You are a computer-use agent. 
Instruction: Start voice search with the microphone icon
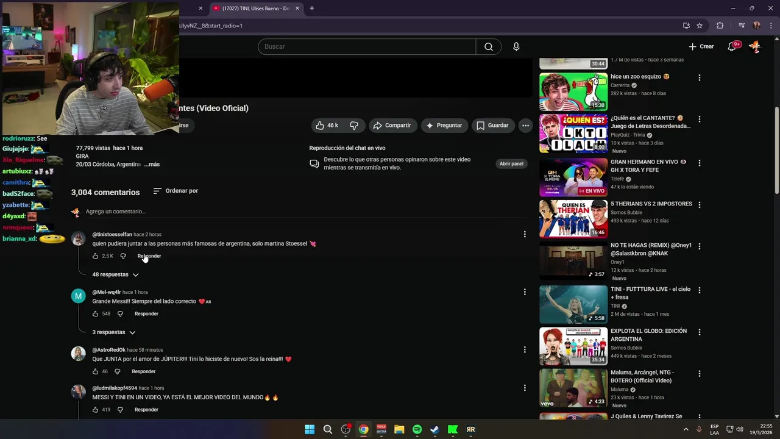(x=516, y=47)
